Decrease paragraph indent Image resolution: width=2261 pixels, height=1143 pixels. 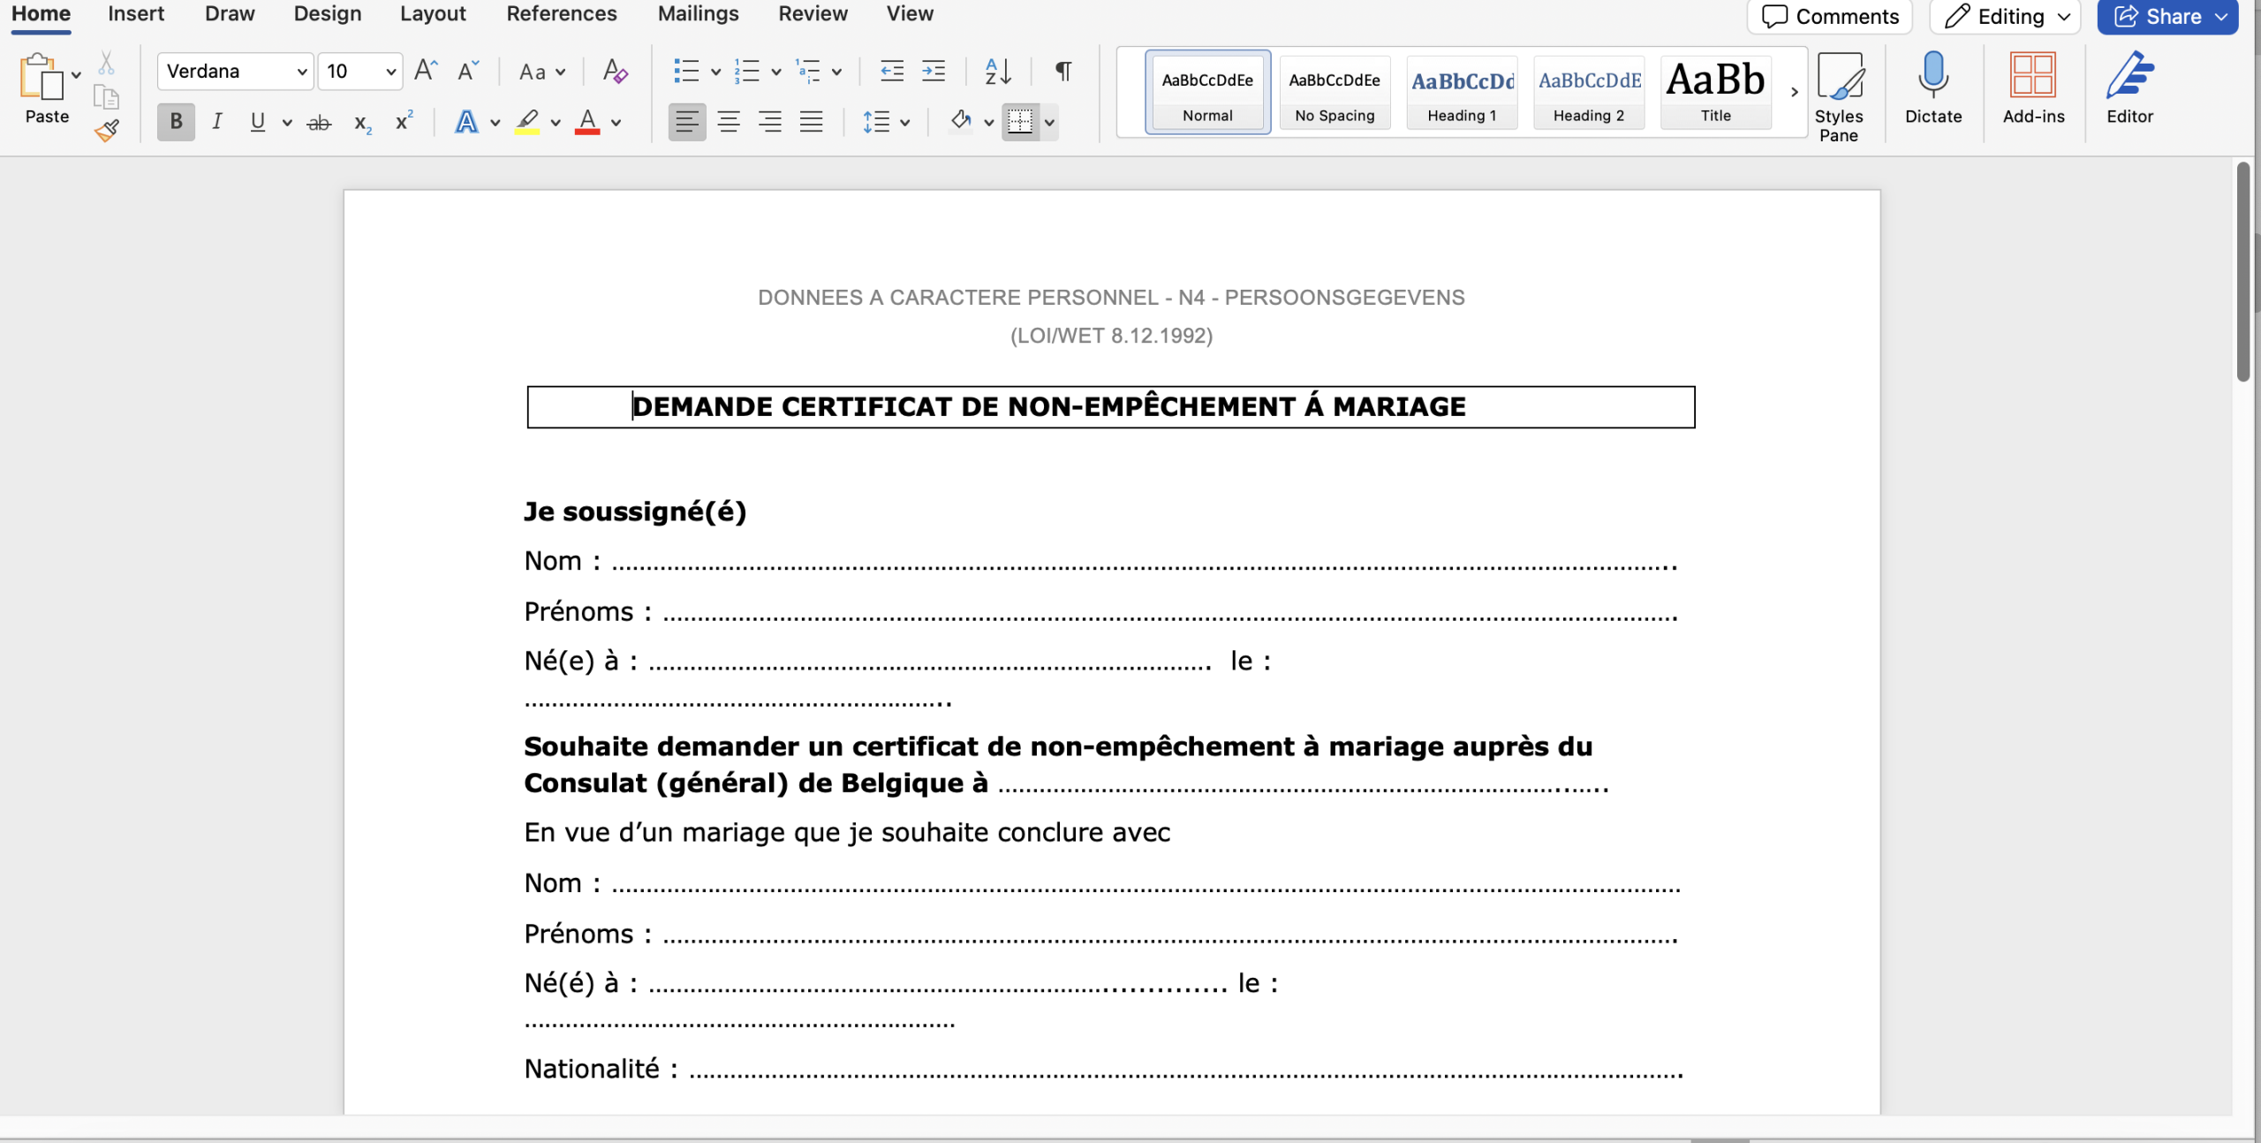(x=892, y=71)
